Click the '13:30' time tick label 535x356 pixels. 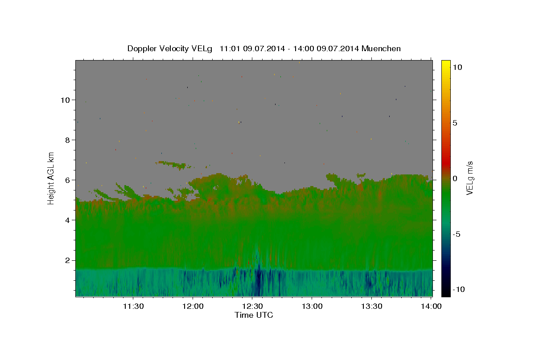point(371,306)
